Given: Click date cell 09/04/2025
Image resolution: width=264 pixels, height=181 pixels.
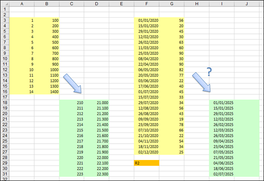Looking at the screenshot, I should coord(222,141).
